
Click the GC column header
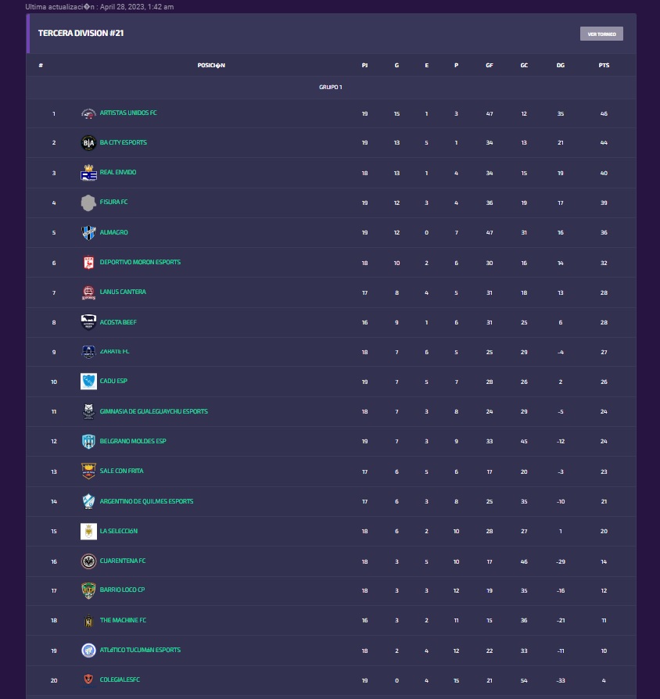(524, 65)
